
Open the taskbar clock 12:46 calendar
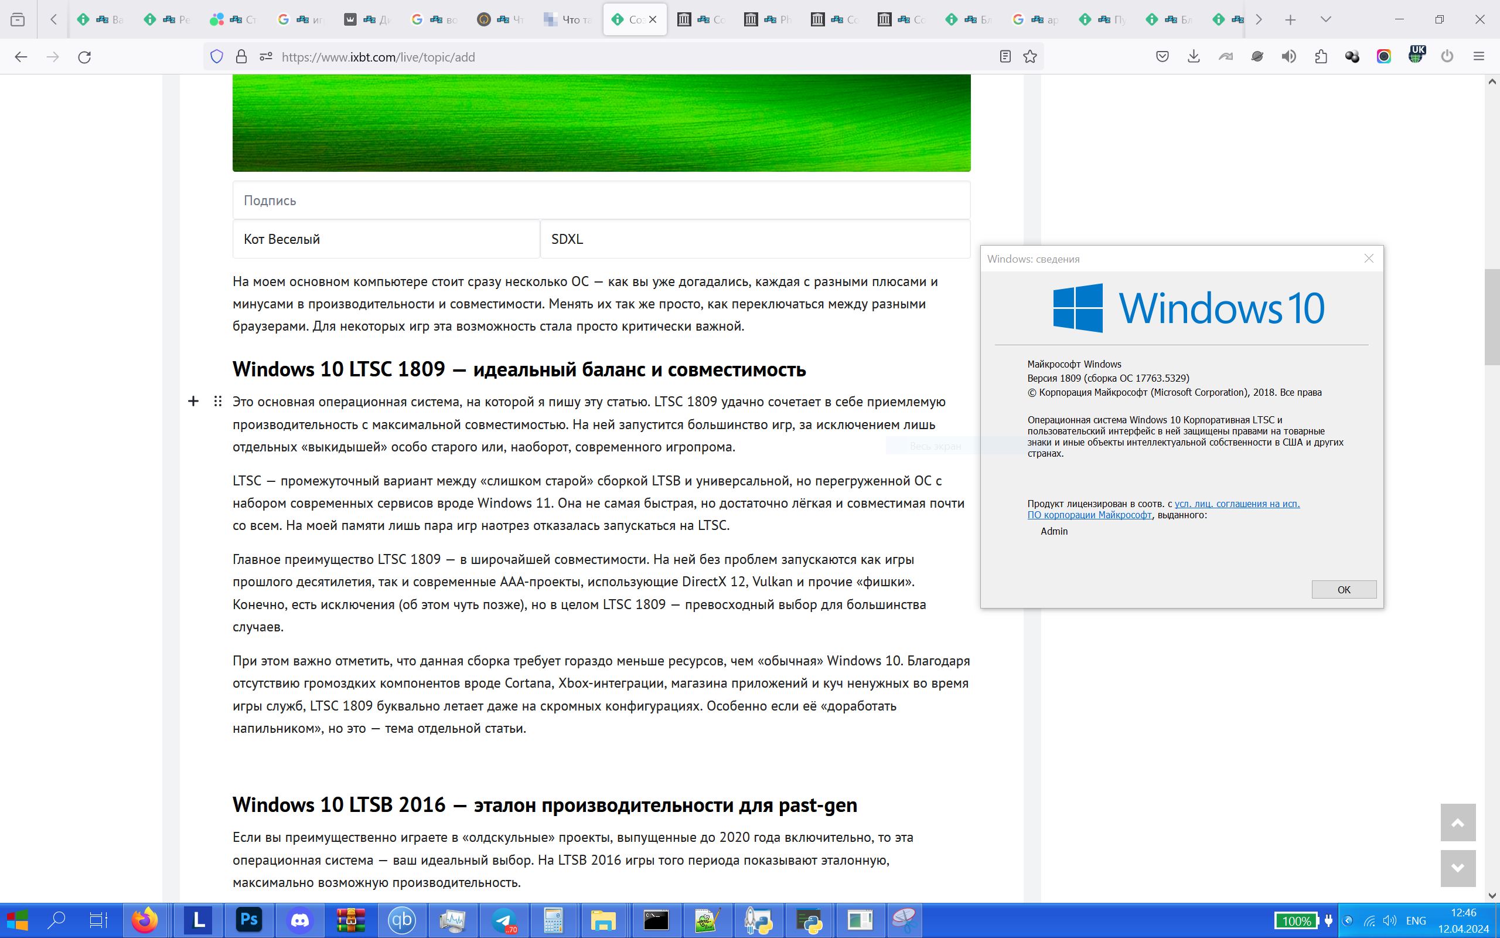1464,920
